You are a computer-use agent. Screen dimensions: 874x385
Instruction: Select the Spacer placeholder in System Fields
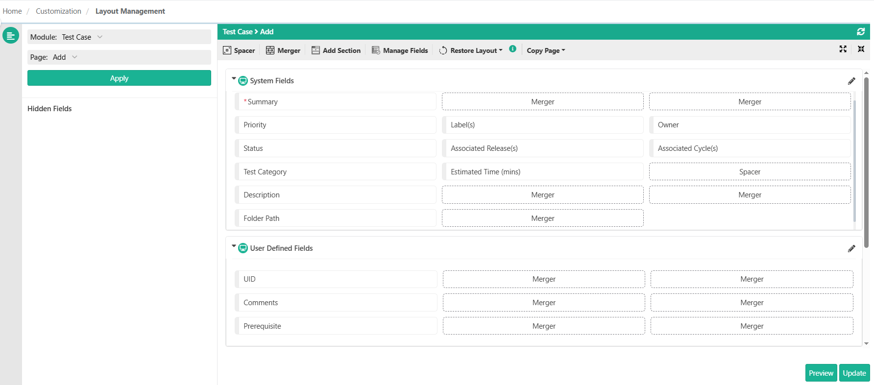click(750, 171)
